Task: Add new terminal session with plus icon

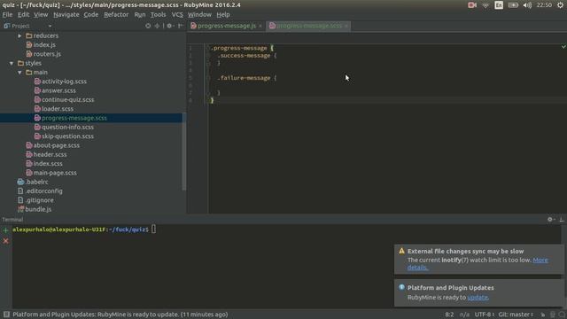Action: tap(5, 230)
